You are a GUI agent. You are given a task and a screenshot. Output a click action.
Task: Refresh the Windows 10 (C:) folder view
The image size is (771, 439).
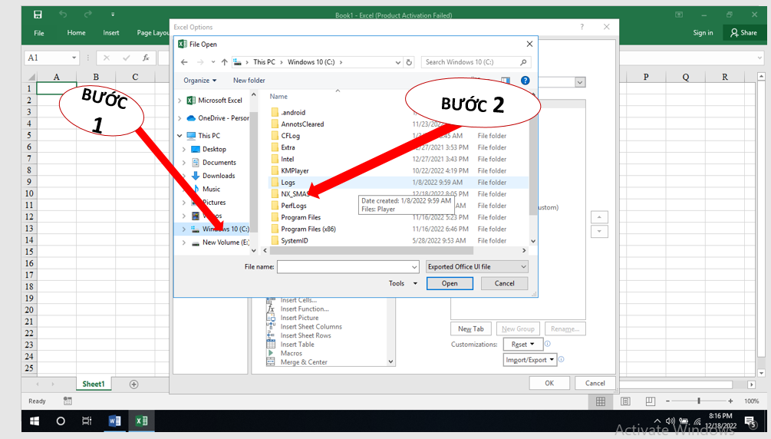click(x=409, y=62)
